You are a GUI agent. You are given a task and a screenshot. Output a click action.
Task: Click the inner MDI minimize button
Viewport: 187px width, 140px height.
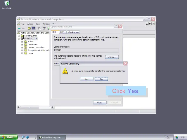pos(147,24)
